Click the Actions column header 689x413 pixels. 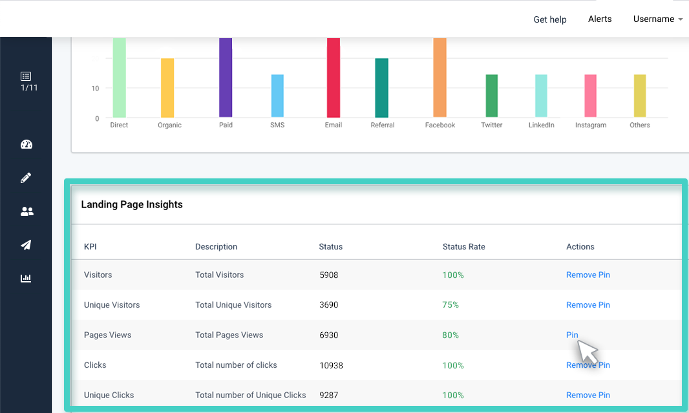pos(580,247)
